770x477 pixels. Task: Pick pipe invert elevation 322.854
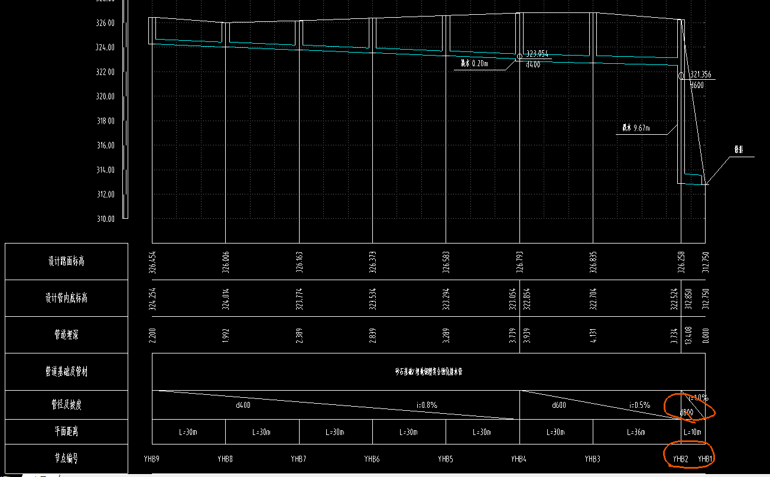click(x=527, y=298)
